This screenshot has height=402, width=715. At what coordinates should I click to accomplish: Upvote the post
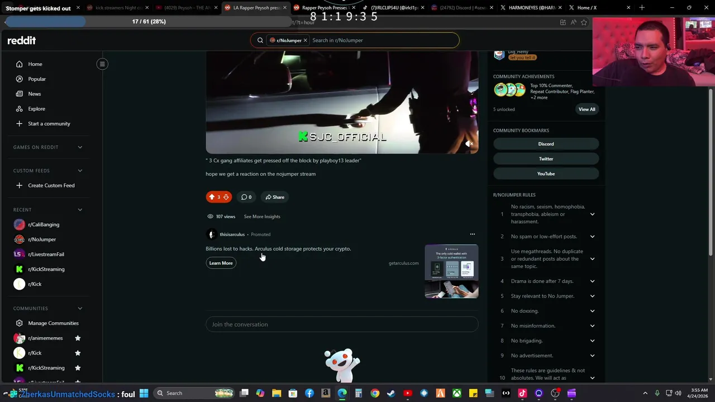point(212,197)
